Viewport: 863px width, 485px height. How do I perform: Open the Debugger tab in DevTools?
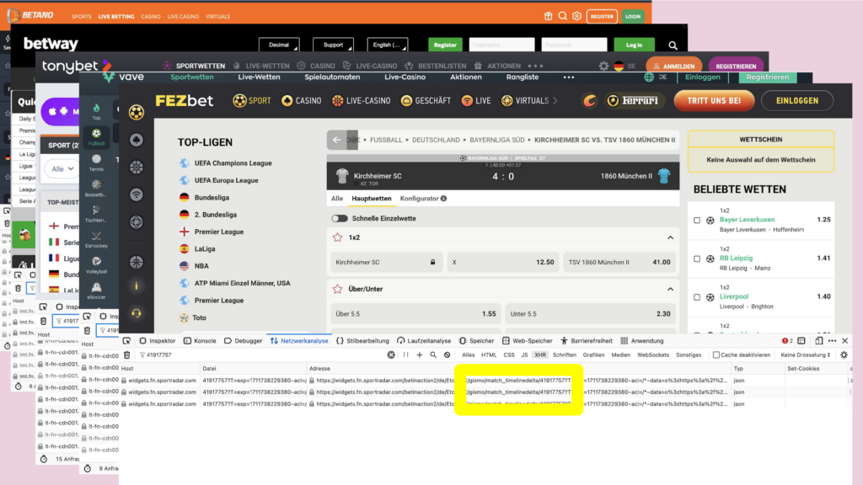[244, 341]
